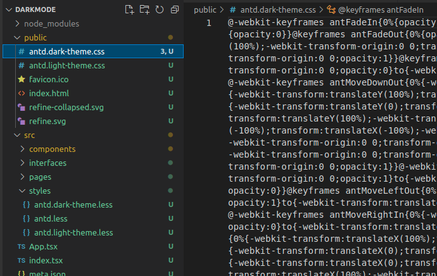Open App.tsx file
This screenshot has width=437, height=276.
93,246
